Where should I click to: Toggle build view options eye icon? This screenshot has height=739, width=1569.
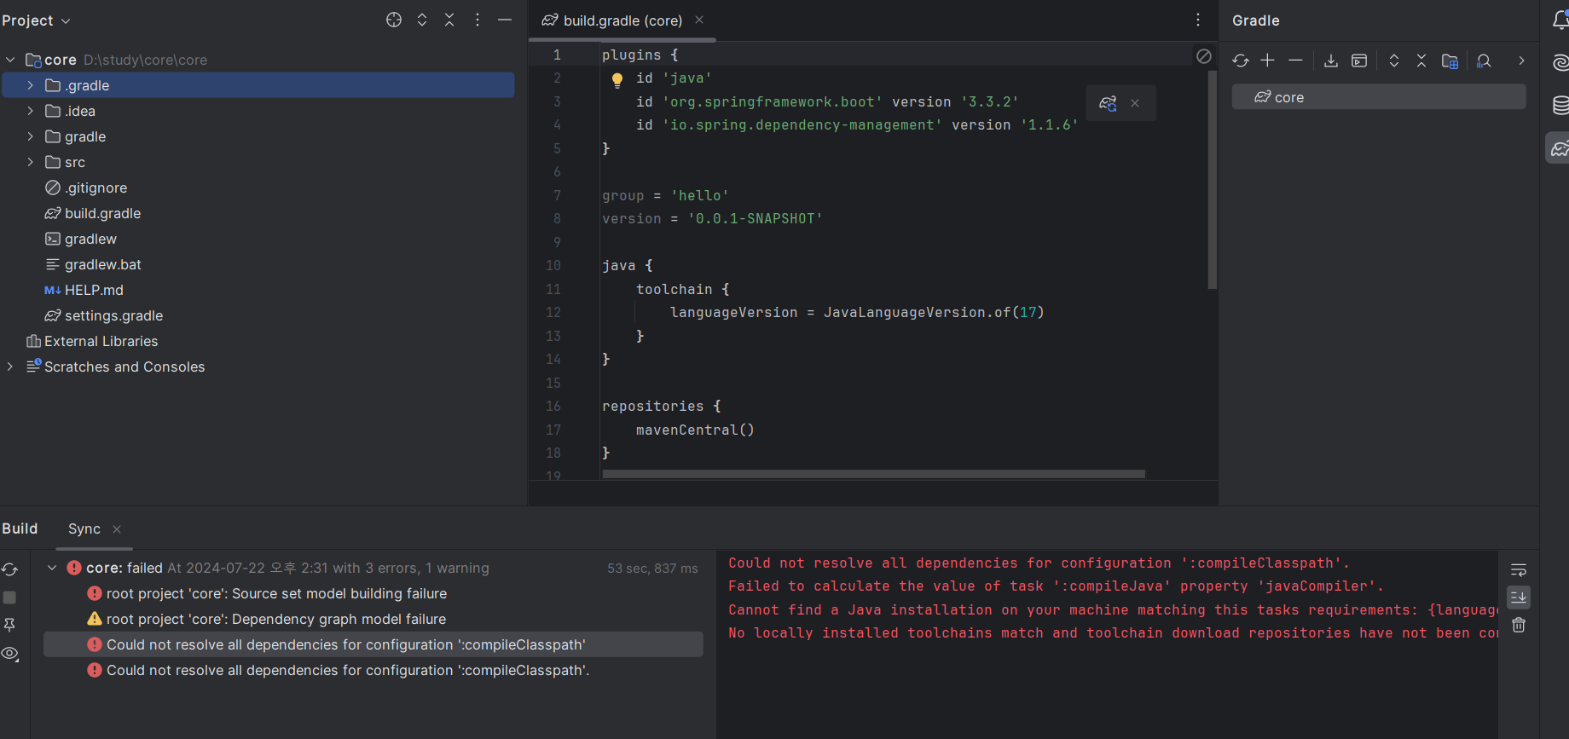(x=10, y=654)
